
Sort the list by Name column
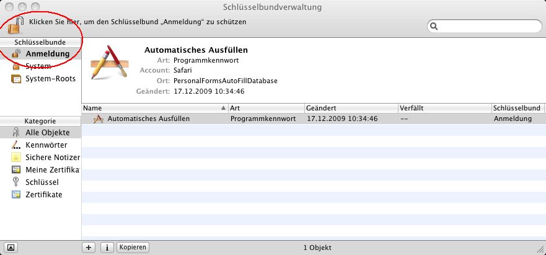point(149,108)
